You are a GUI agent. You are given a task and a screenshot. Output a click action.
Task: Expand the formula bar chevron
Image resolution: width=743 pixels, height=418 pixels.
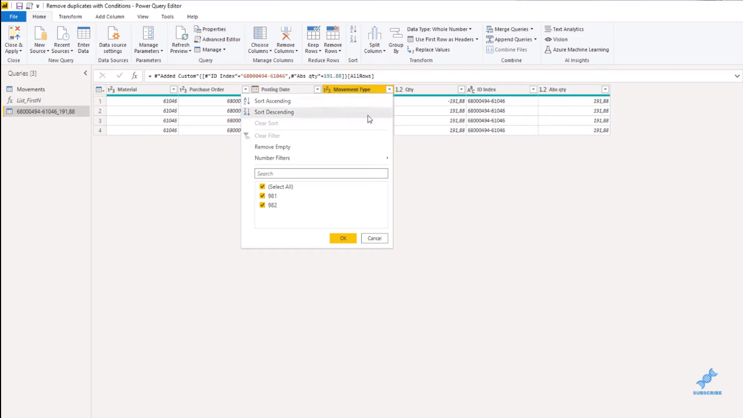click(x=737, y=76)
